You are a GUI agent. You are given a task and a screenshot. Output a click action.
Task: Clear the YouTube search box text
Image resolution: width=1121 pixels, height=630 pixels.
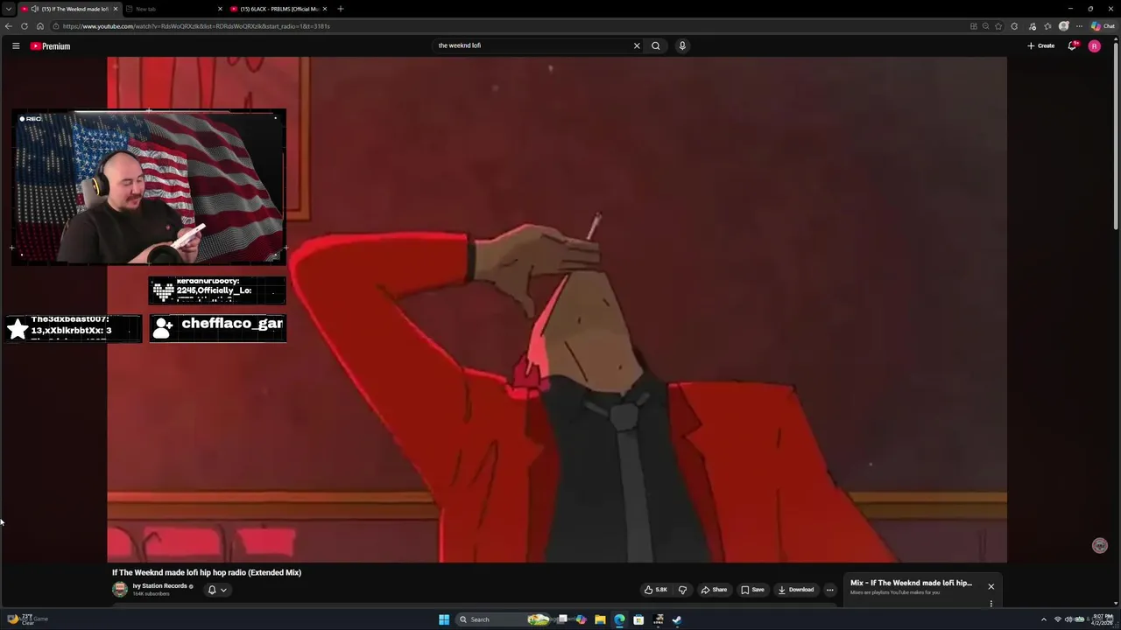pyautogui.click(x=637, y=45)
